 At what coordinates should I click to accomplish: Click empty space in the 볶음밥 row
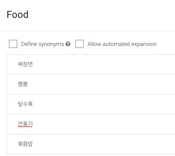[103, 144]
